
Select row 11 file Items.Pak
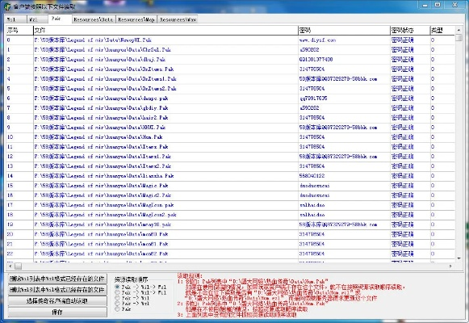(101, 147)
